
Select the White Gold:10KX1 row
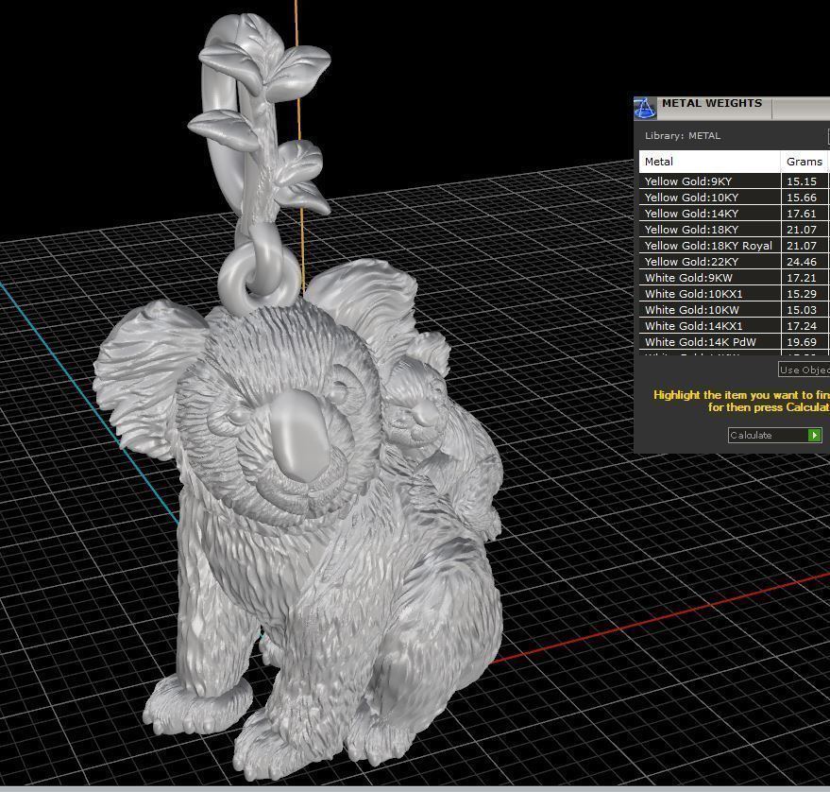735,294
